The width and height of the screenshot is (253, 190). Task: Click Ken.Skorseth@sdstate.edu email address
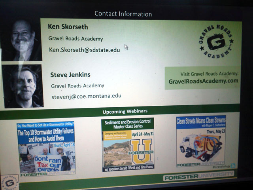click(84, 50)
